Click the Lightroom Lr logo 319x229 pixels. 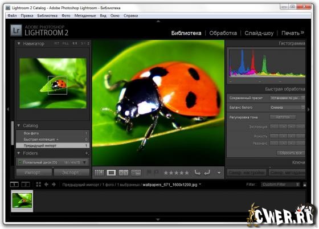pyautogui.click(x=16, y=30)
